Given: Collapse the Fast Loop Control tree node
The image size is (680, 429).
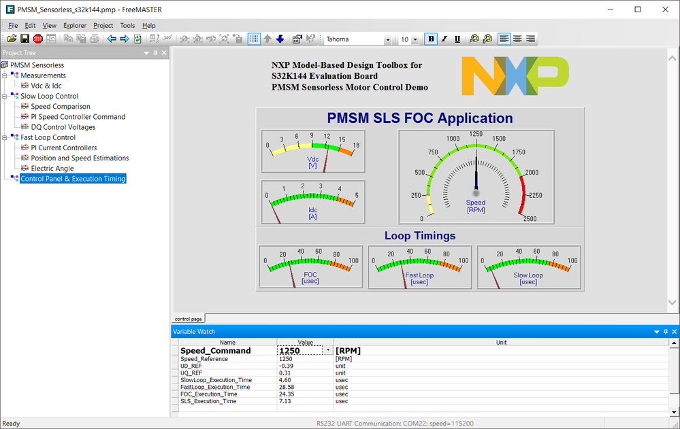Looking at the screenshot, I should [x=4, y=137].
